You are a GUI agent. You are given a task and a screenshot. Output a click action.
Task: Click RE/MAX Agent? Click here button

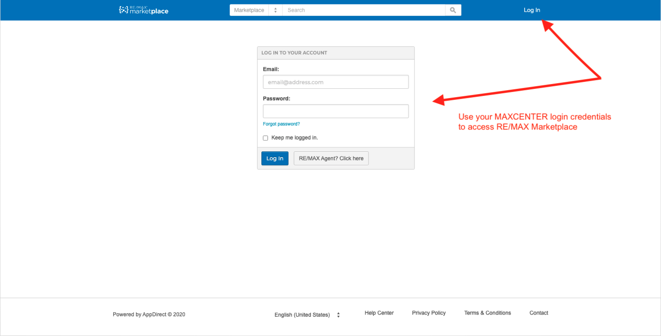tap(331, 158)
